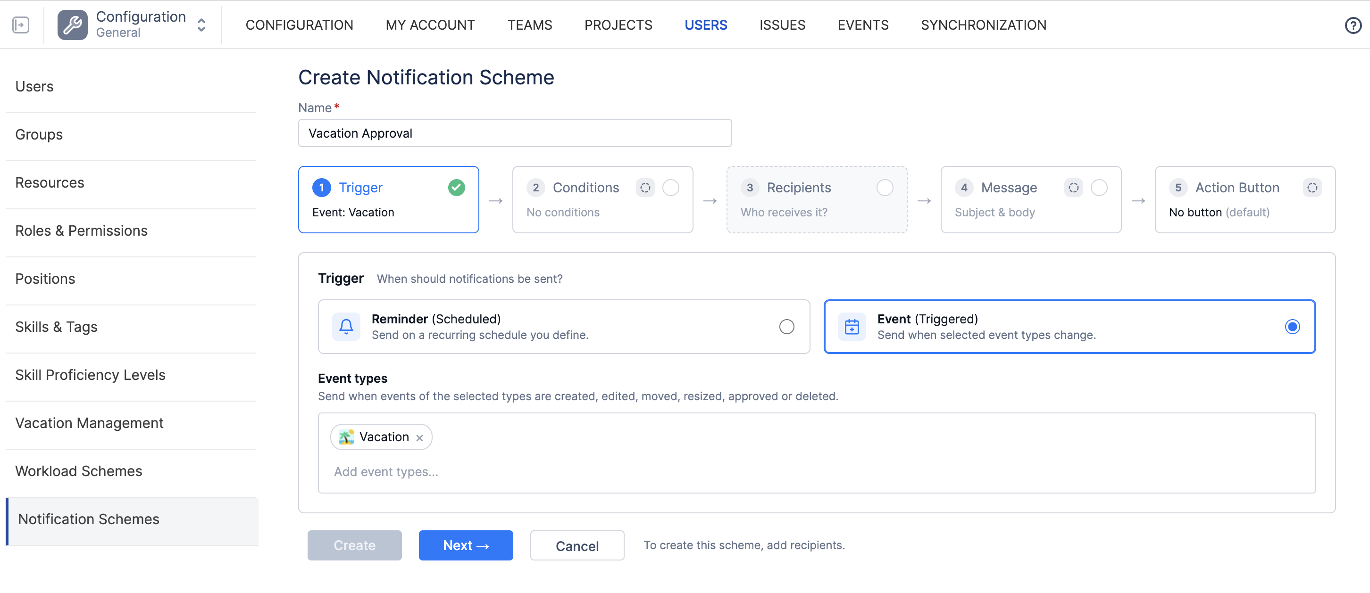The width and height of the screenshot is (1370, 593).
Task: Expand the Configuration General switcher
Action: 201,25
